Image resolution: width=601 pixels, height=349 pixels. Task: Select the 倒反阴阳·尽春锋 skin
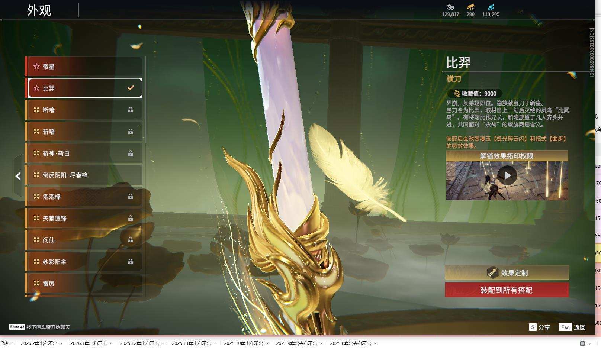pos(84,175)
